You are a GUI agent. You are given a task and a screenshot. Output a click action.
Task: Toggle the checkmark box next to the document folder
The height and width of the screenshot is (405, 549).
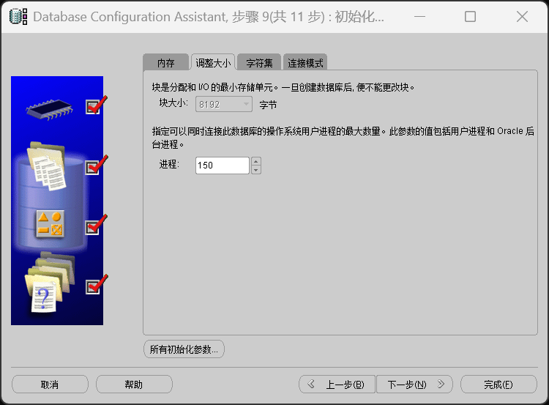(x=92, y=168)
